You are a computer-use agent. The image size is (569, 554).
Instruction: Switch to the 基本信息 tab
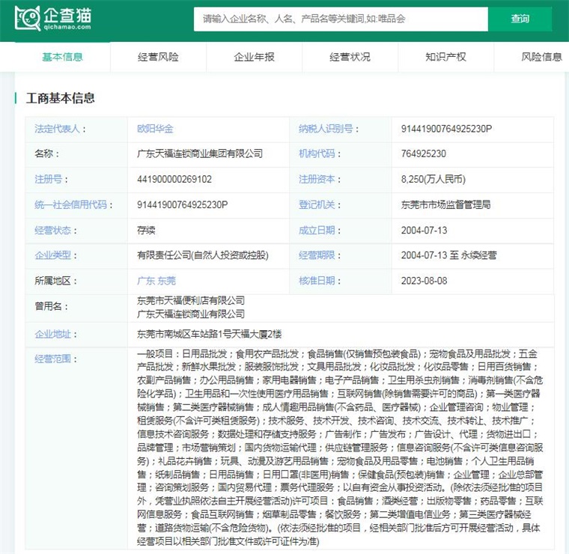click(x=62, y=57)
